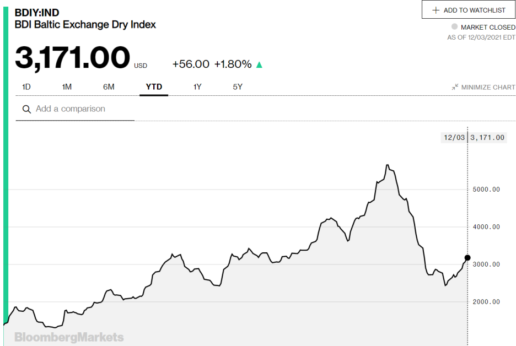516x346 pixels.
Task: Click the +1.80% percent change
Action: (233, 64)
